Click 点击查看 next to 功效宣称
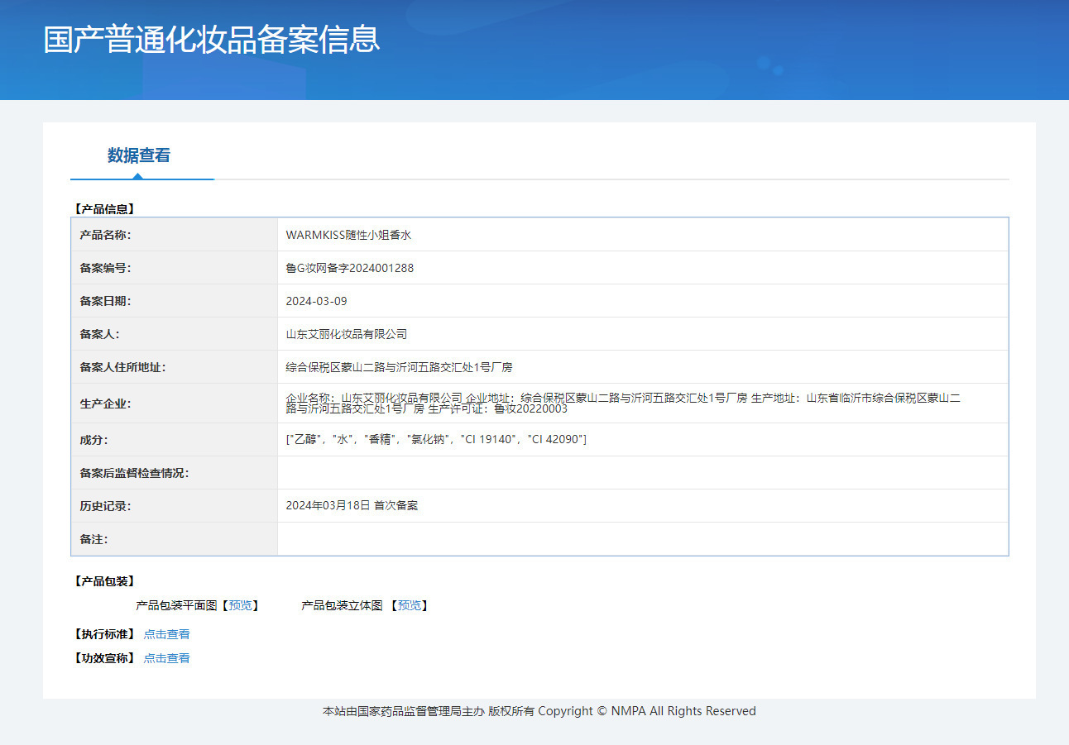 pos(166,658)
